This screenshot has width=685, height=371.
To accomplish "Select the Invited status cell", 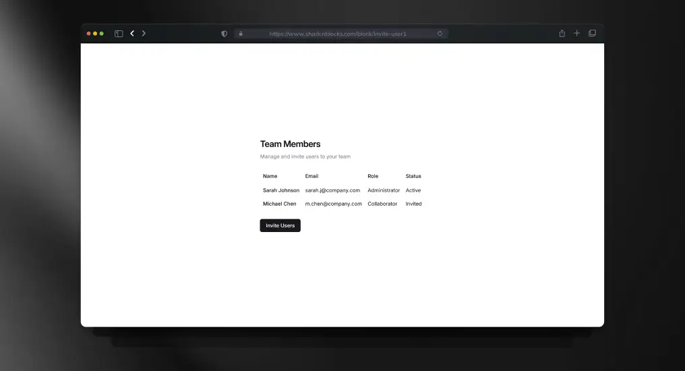I will 413,204.
